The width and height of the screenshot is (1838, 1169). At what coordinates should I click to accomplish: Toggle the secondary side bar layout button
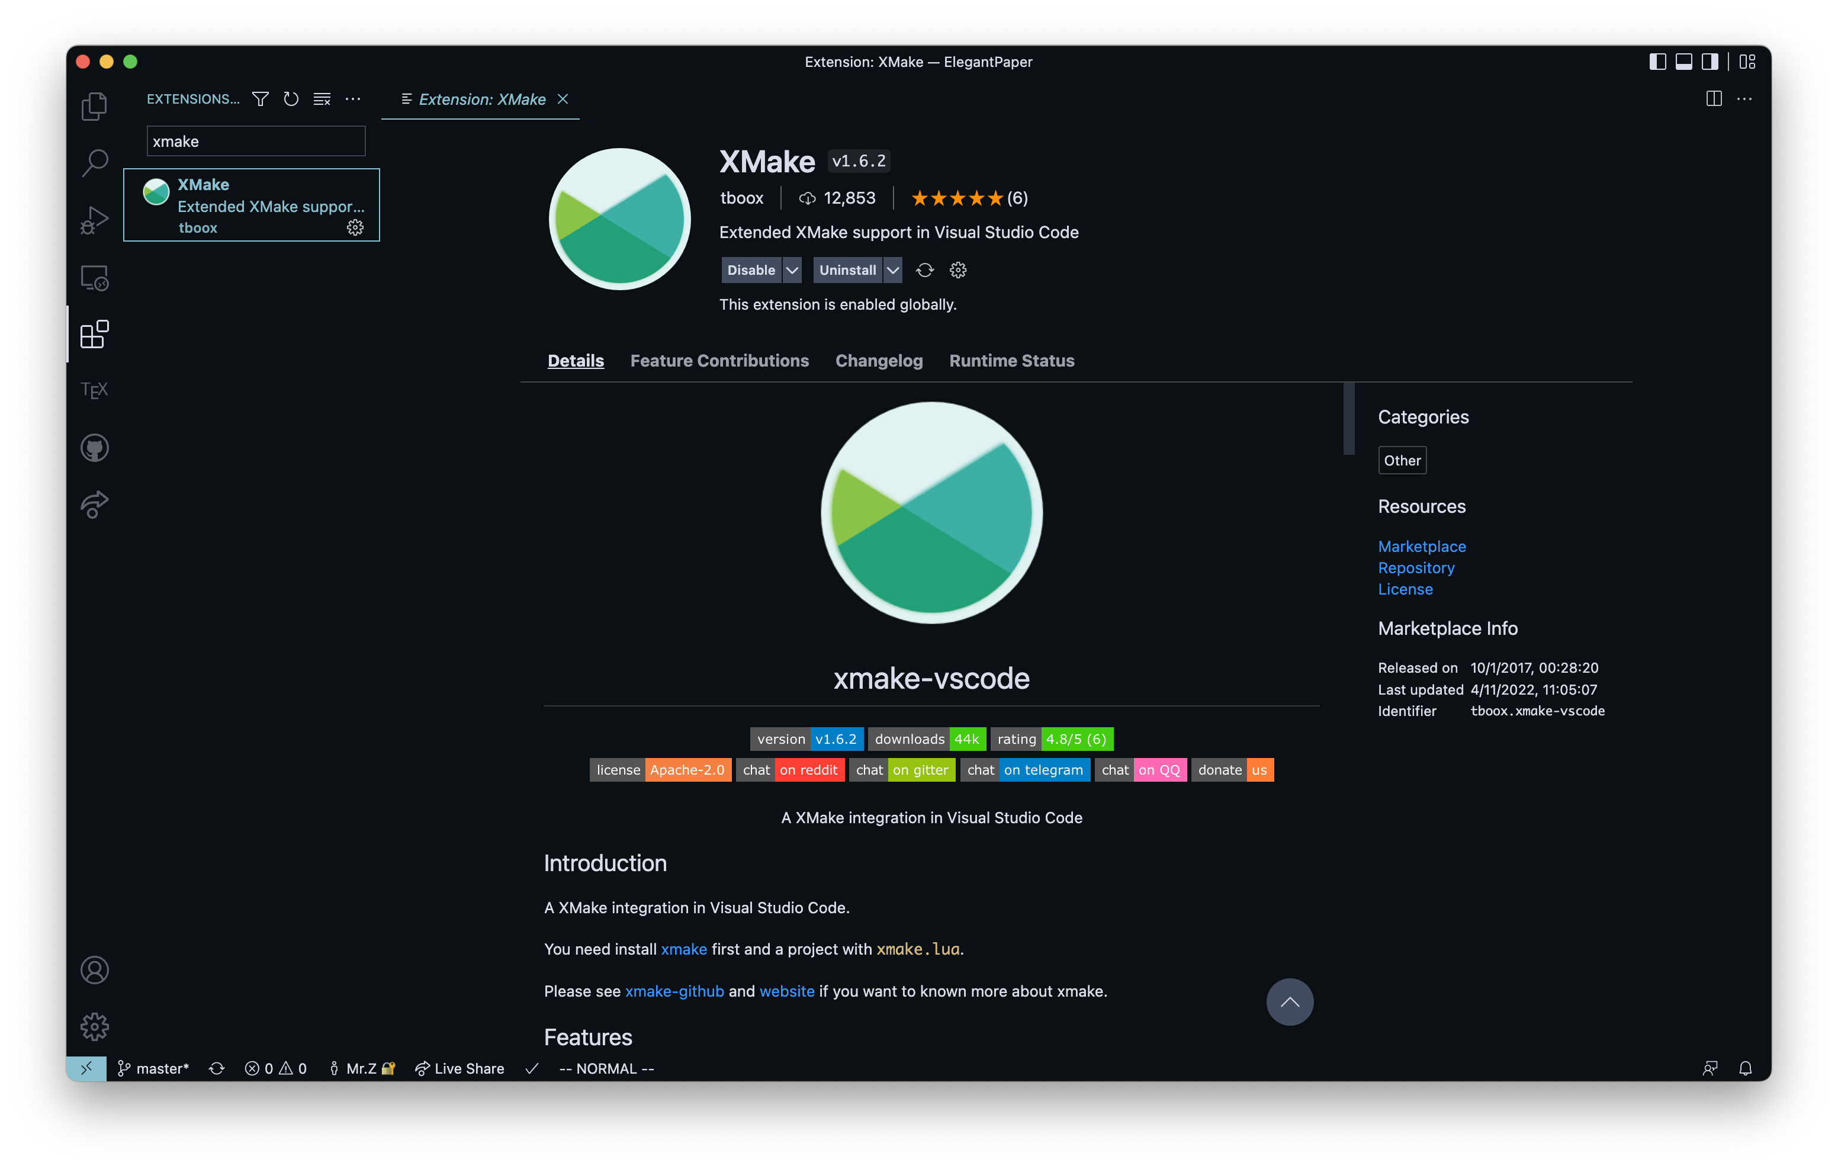pos(1710,62)
